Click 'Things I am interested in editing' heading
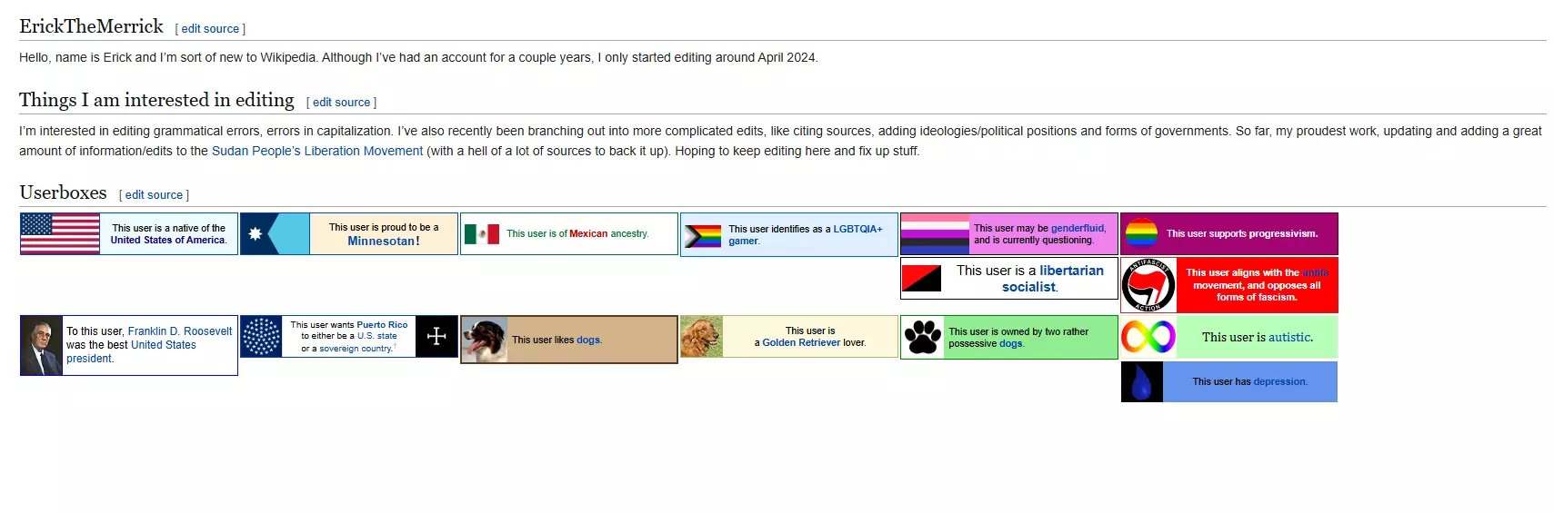Screen dimensions: 1554x513 tap(156, 100)
